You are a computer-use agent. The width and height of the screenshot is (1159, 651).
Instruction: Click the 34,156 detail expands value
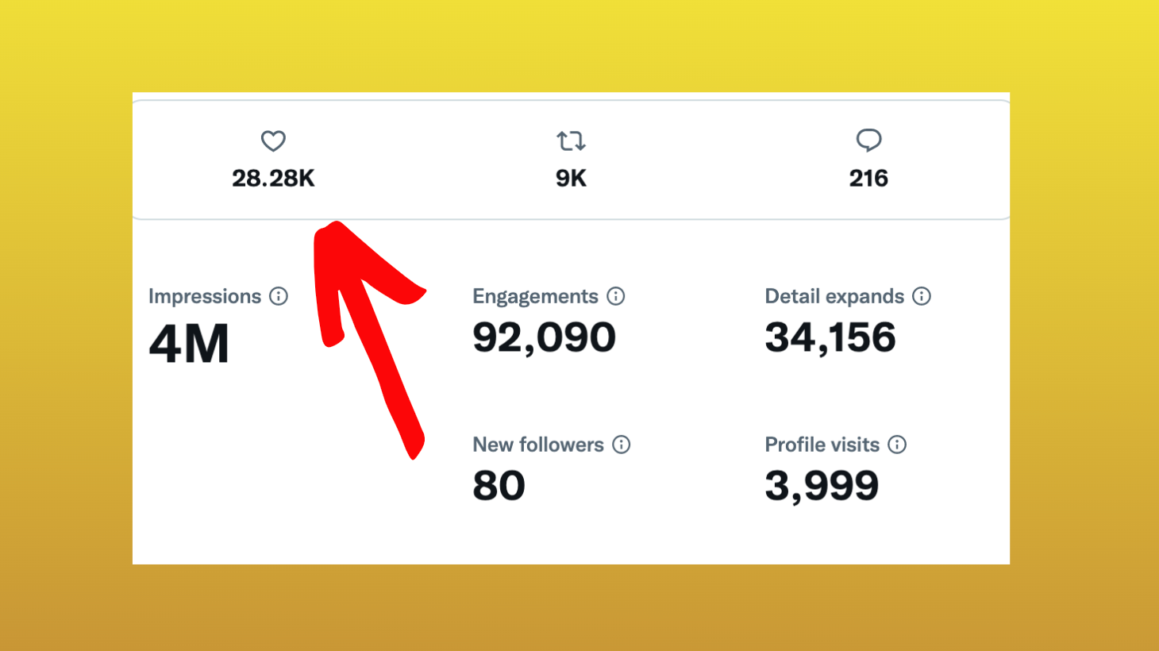830,337
